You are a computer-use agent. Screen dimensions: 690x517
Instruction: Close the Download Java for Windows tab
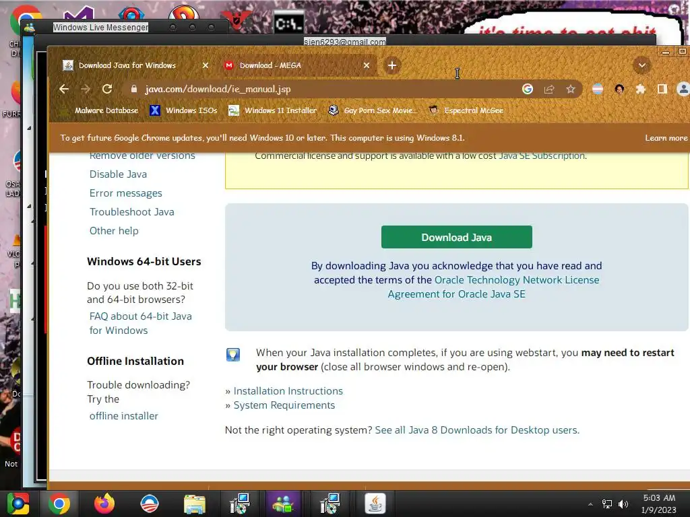(x=205, y=65)
